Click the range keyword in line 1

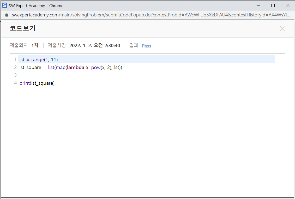(x=38, y=60)
